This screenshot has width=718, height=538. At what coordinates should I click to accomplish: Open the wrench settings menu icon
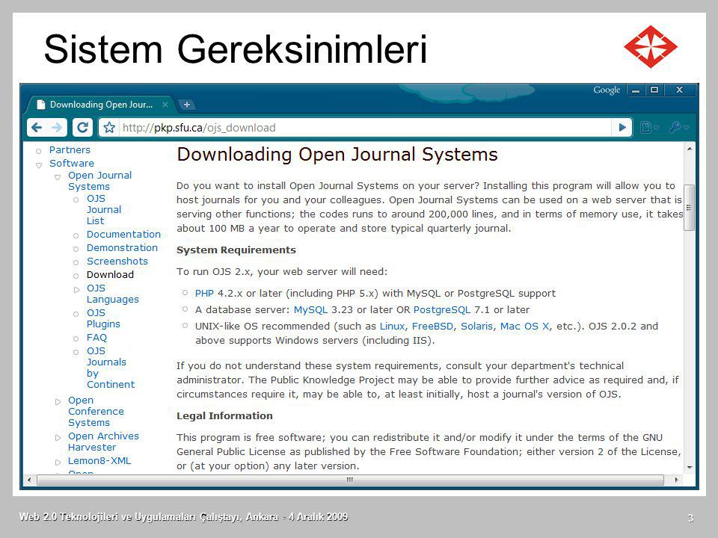point(678,128)
